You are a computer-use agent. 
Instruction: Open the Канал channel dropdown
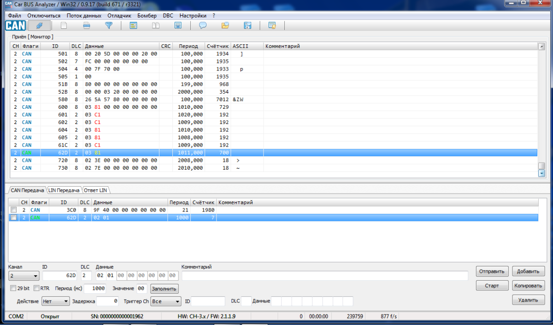(x=24, y=276)
